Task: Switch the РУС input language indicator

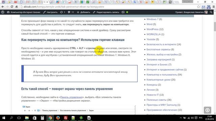Action: 201,118
